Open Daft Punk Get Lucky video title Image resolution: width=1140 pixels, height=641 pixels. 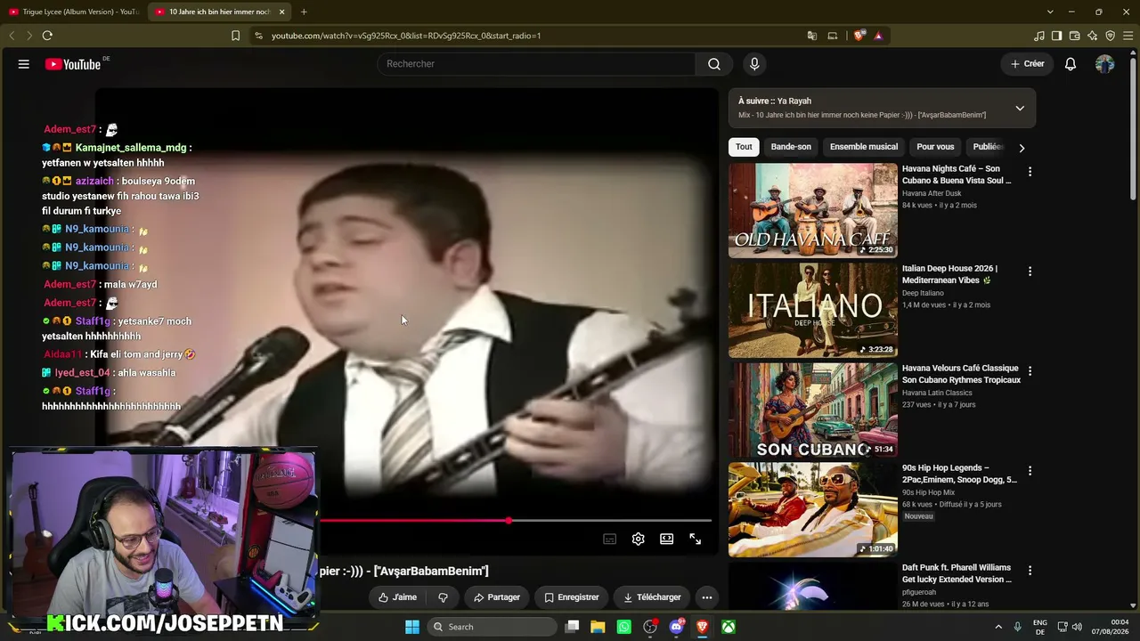(x=957, y=573)
